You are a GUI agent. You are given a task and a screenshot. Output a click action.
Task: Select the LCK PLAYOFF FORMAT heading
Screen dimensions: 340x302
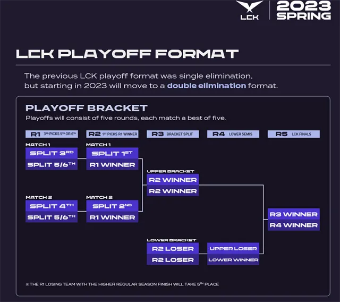pos(127,54)
